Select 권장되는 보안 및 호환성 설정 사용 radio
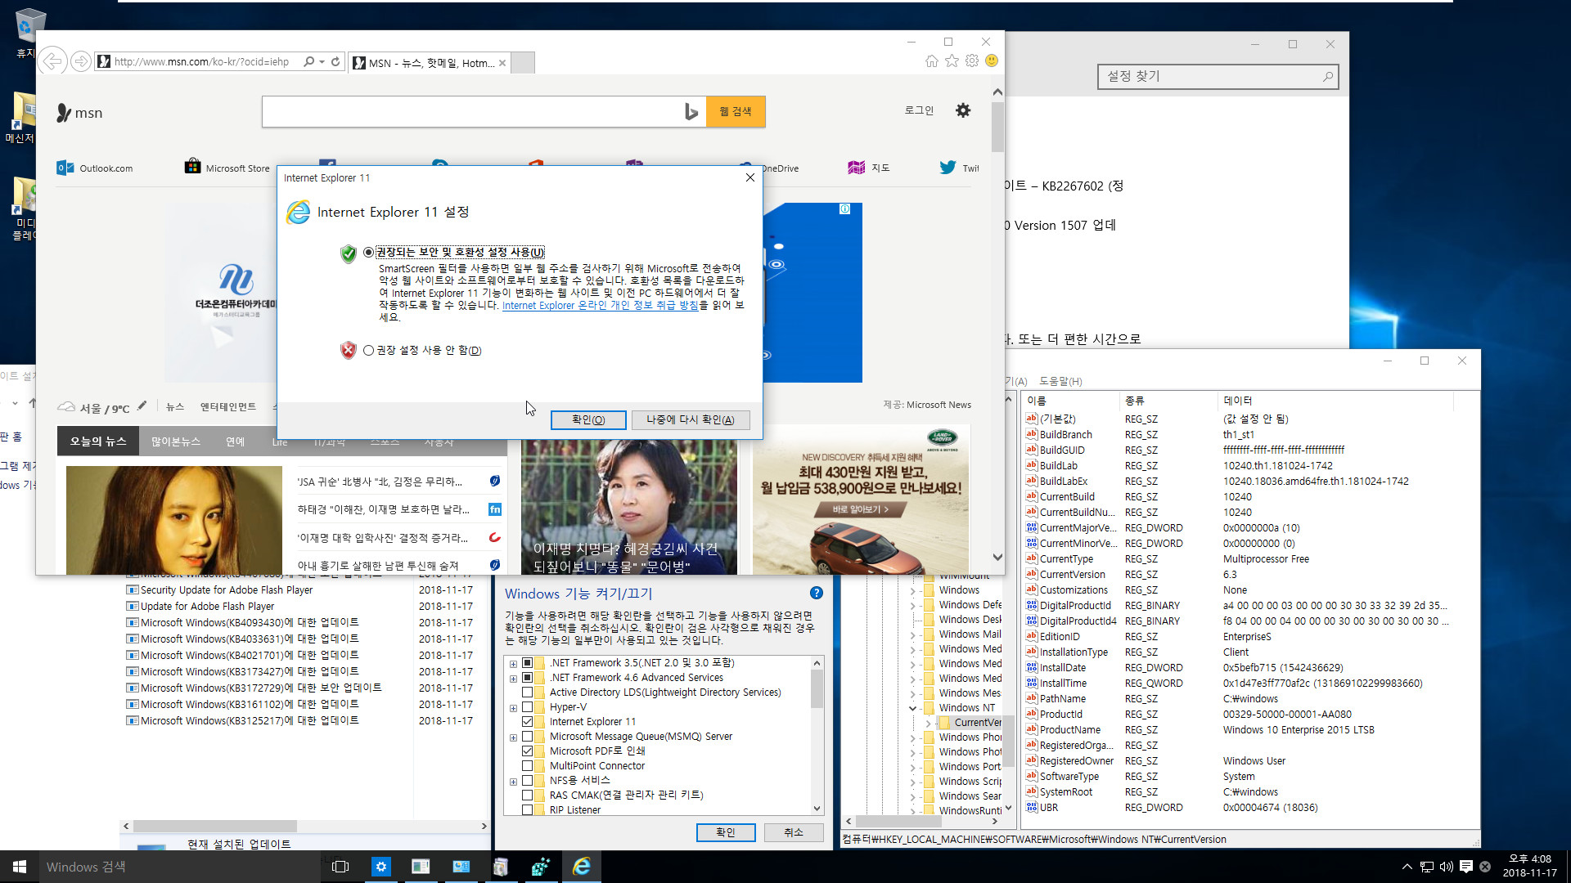Screen dimensions: 1571x883 [x=368, y=253]
